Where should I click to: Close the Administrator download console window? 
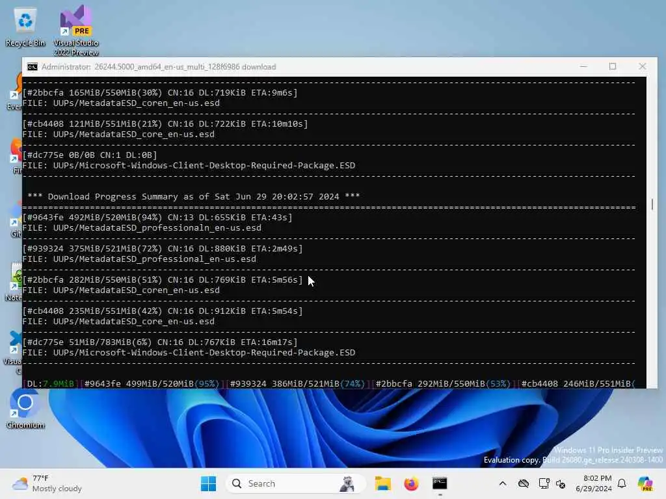click(x=642, y=67)
